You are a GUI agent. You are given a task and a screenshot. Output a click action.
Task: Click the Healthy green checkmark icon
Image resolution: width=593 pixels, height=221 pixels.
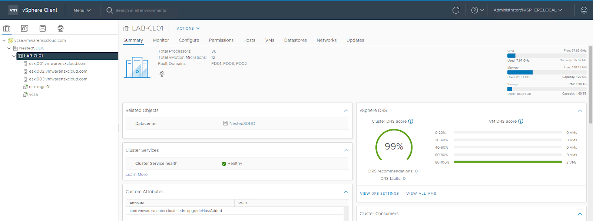coord(224,164)
